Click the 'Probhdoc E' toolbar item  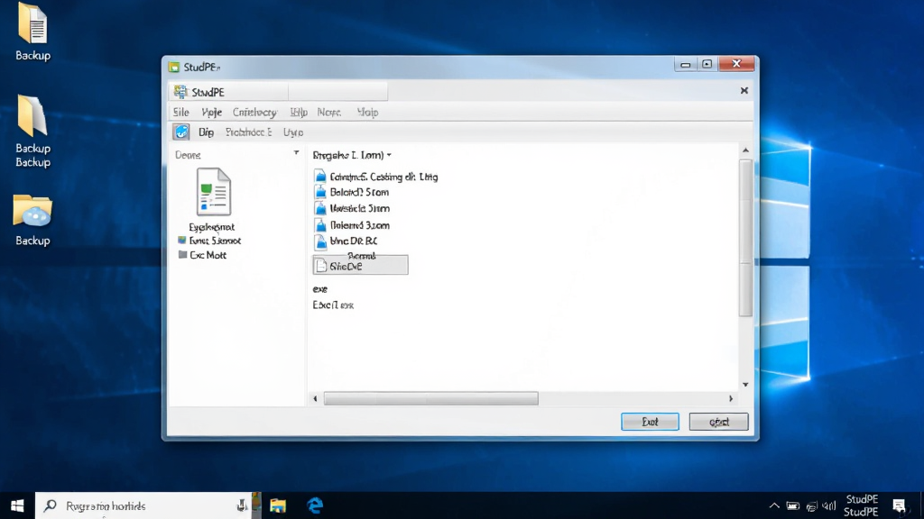click(249, 132)
